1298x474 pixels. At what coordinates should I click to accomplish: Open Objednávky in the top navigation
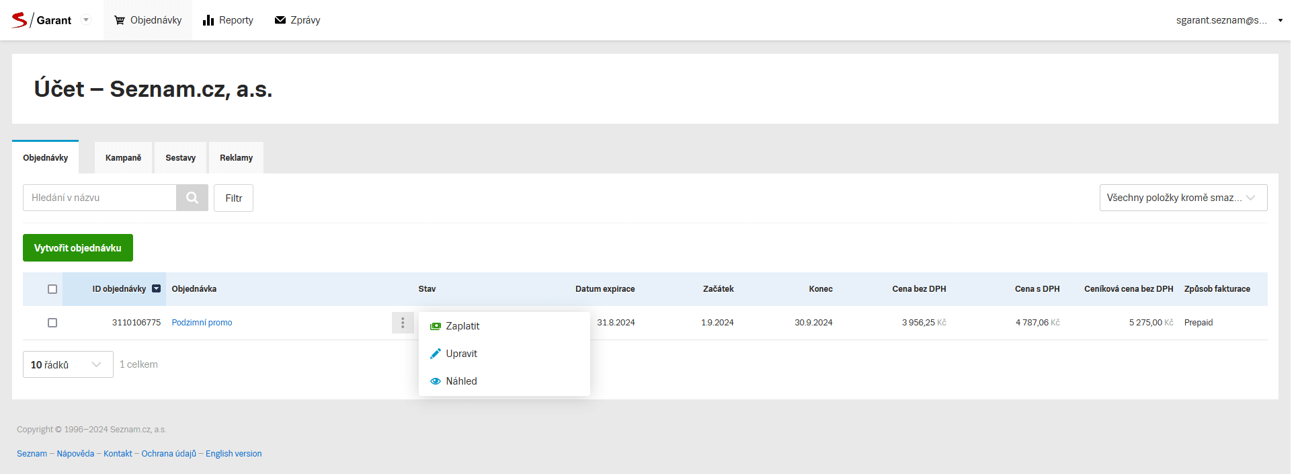point(148,20)
